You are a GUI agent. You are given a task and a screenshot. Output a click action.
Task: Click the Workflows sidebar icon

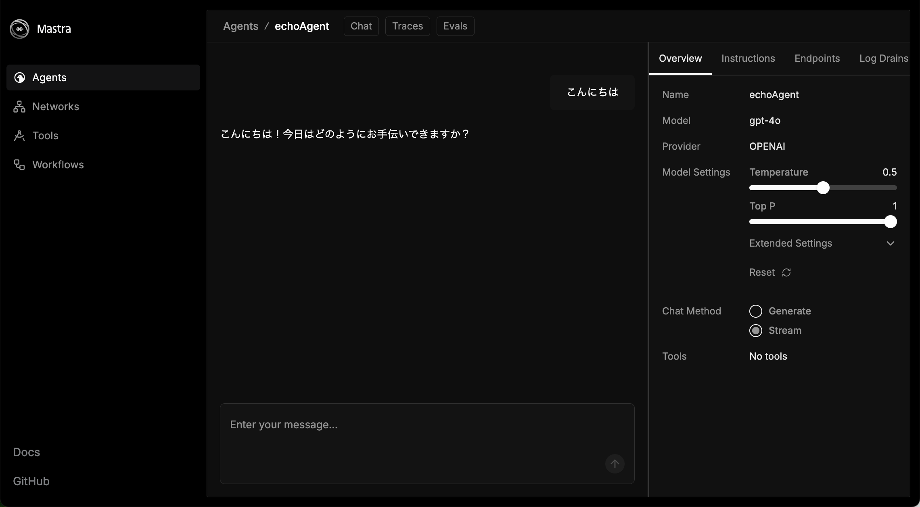(19, 165)
